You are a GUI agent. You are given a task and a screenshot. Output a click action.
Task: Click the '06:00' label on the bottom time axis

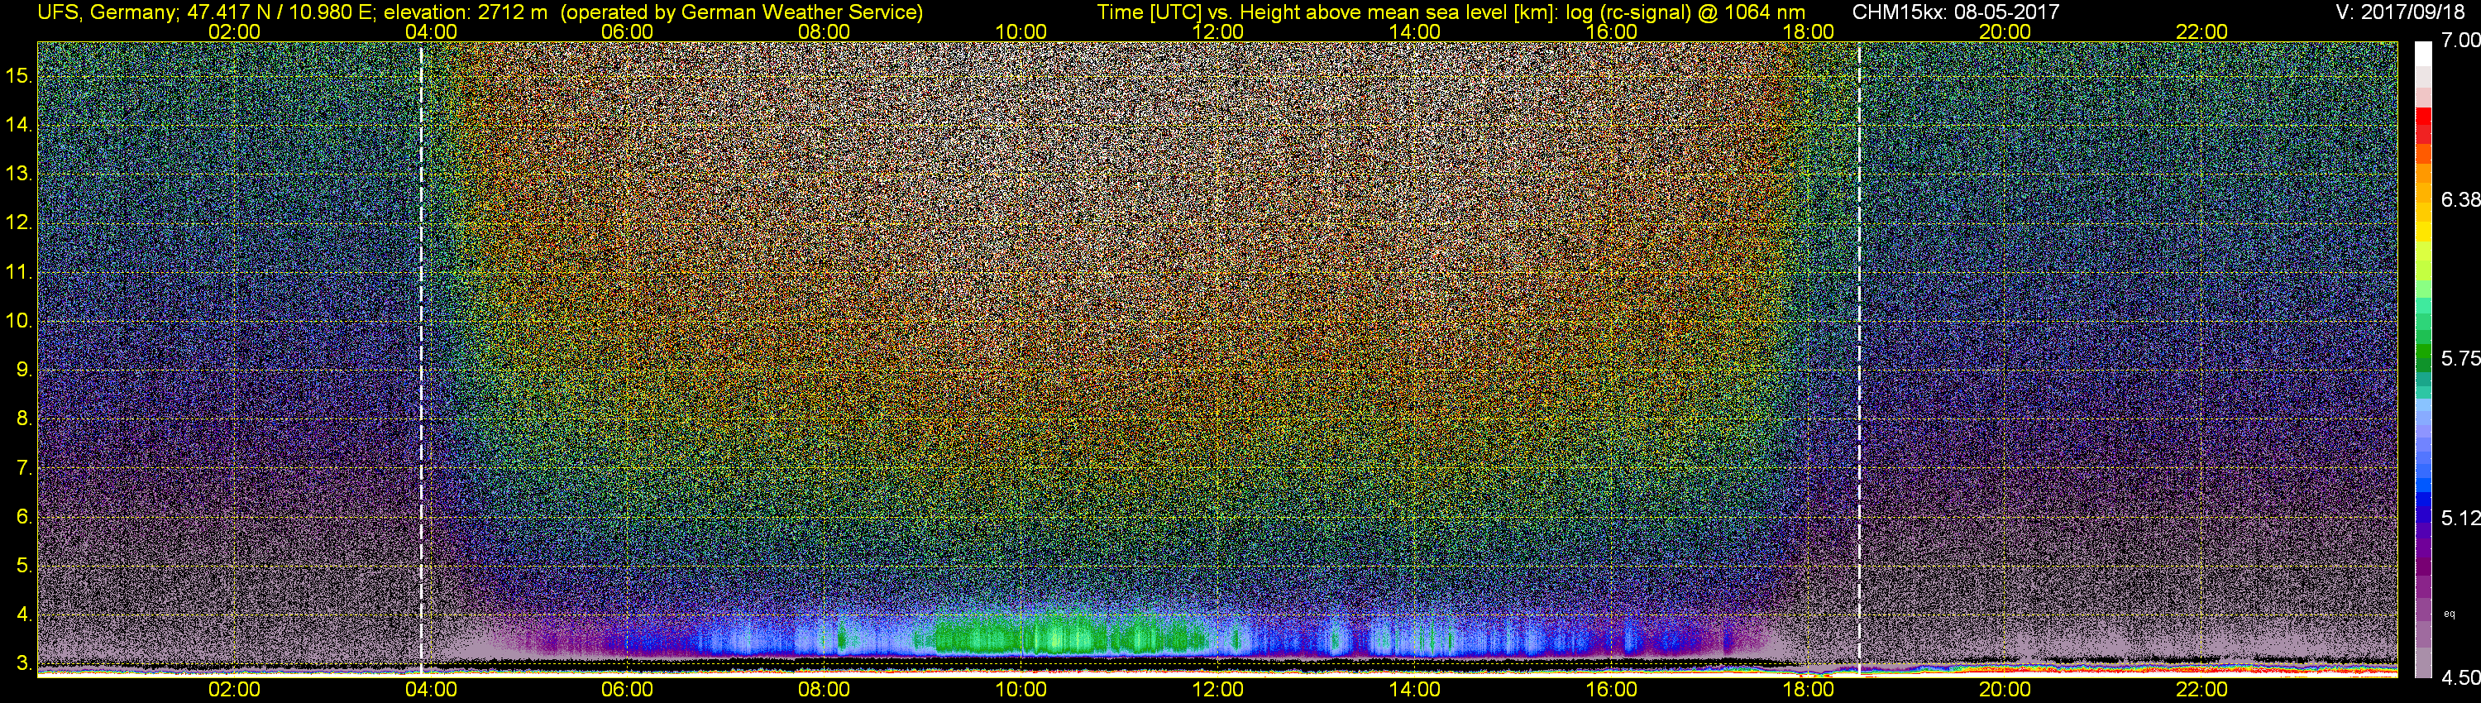click(627, 690)
